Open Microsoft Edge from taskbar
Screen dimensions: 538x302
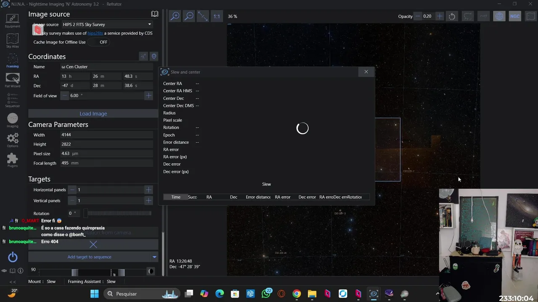coord(219,294)
